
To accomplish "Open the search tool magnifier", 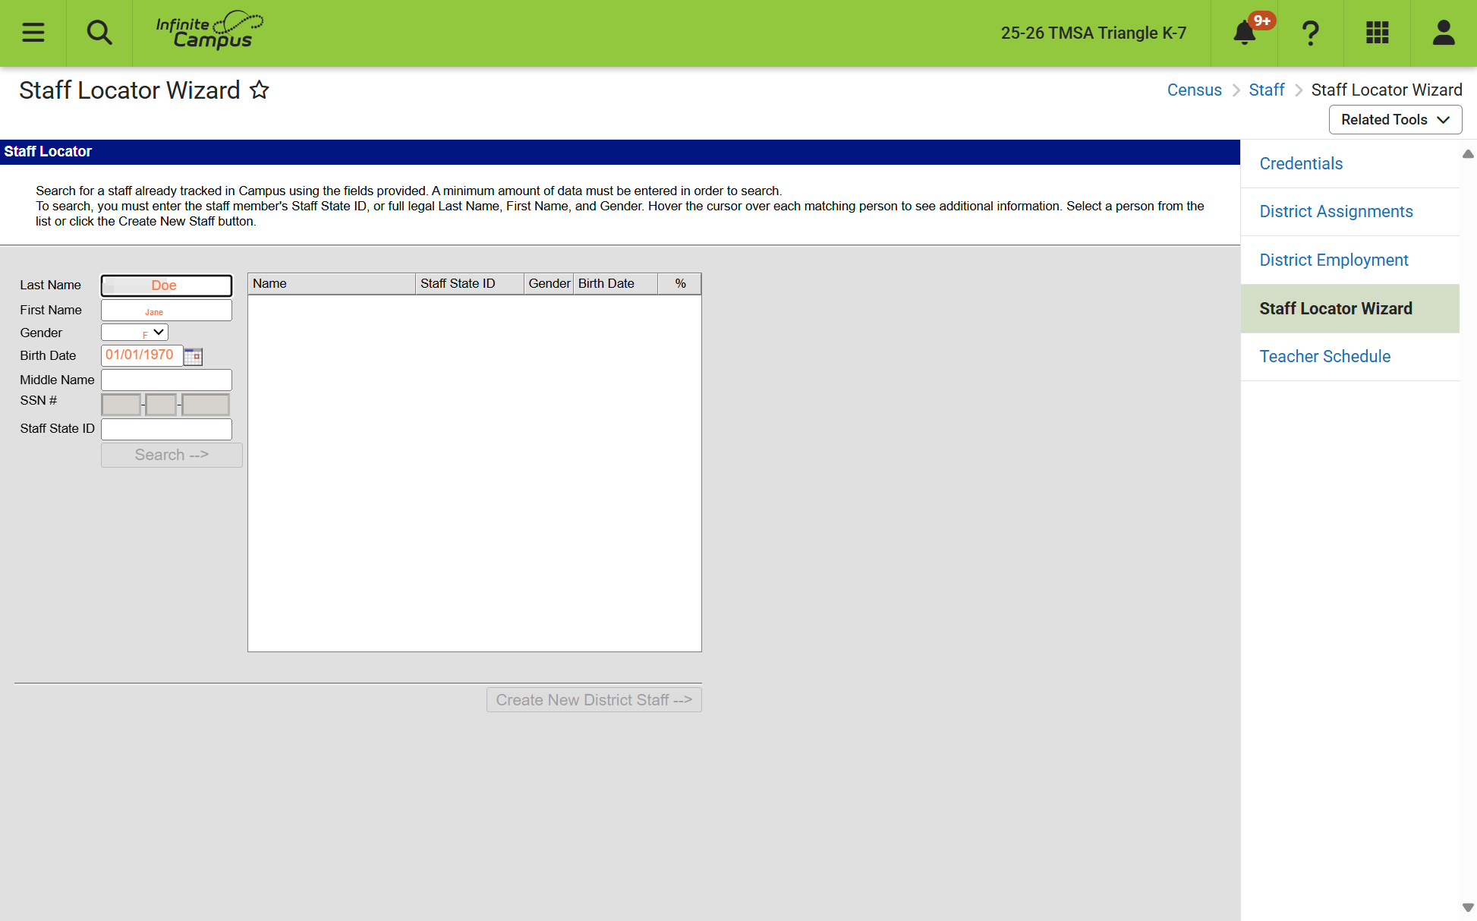I will (99, 33).
